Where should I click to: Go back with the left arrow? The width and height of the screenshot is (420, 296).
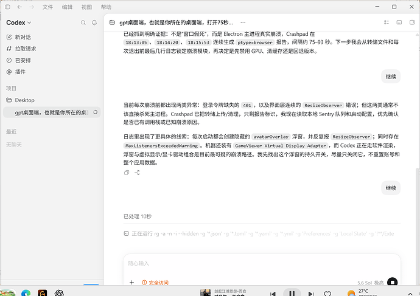19,7
